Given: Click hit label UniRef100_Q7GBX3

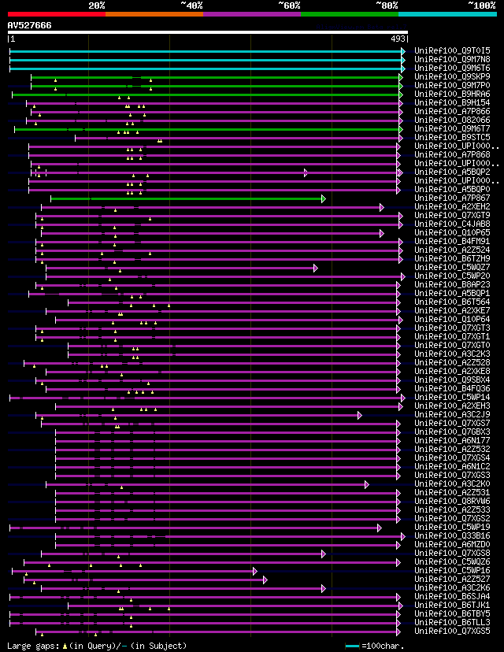Looking at the screenshot, I should tap(452, 432).
